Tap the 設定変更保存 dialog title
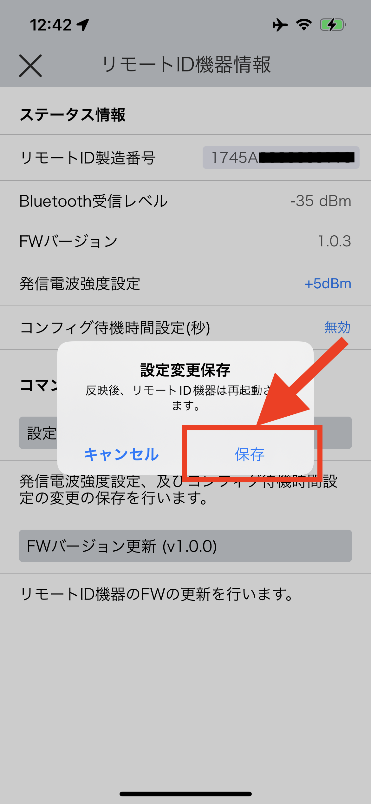This screenshot has width=371, height=804. tap(185, 370)
